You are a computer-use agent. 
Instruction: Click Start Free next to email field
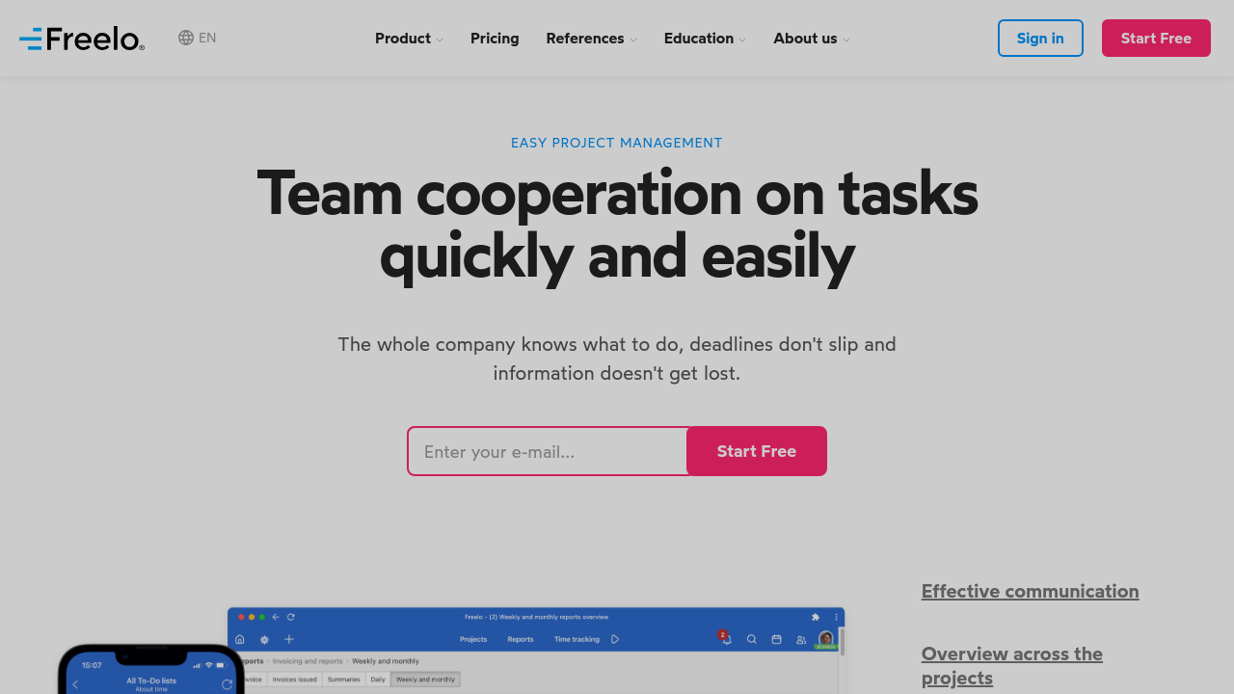click(756, 451)
